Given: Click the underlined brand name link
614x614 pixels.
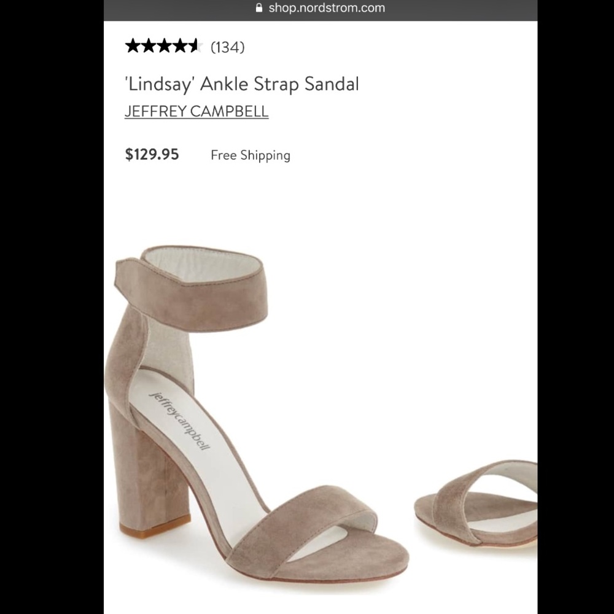Looking at the screenshot, I should pyautogui.click(x=196, y=111).
